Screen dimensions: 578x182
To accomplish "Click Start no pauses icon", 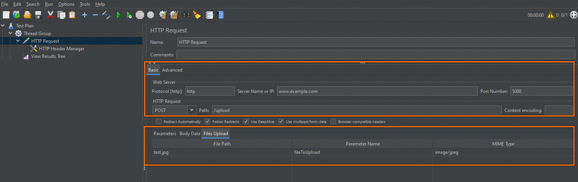I will (x=129, y=15).
